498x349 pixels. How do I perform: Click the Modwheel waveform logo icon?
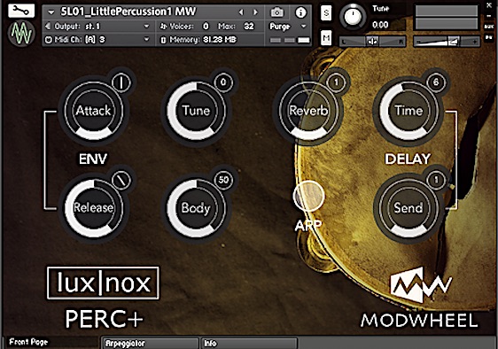tap(21, 33)
